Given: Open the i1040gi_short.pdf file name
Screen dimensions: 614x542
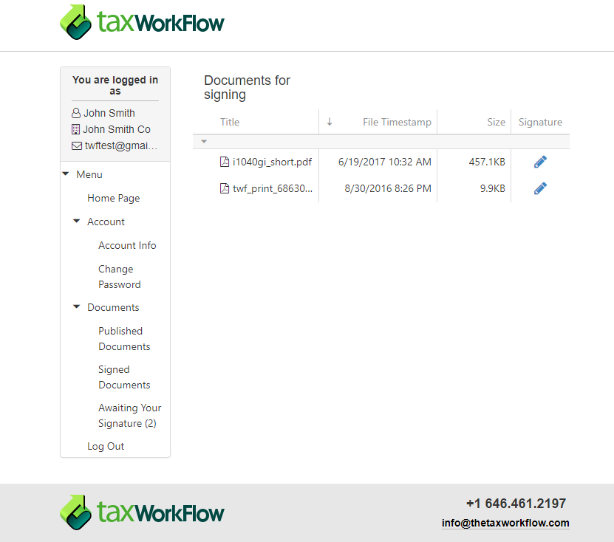Looking at the screenshot, I should point(272,162).
